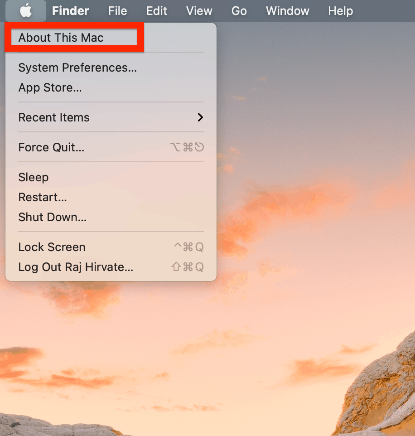Viewport: 415px width, 436px height.
Task: Open the Edit menu
Action: tap(157, 11)
